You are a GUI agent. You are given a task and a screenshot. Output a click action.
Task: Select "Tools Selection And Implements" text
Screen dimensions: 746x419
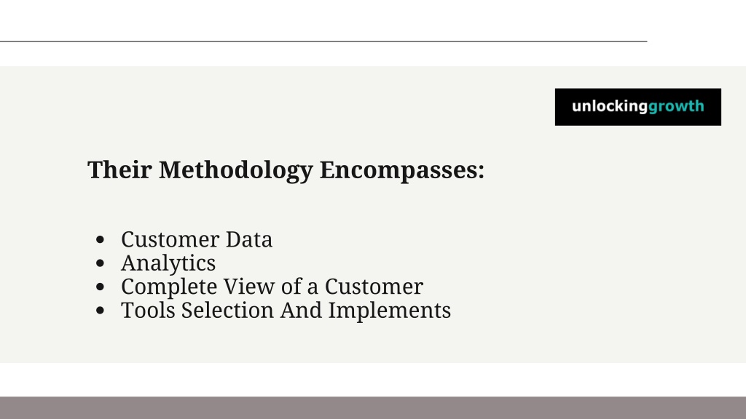click(286, 310)
